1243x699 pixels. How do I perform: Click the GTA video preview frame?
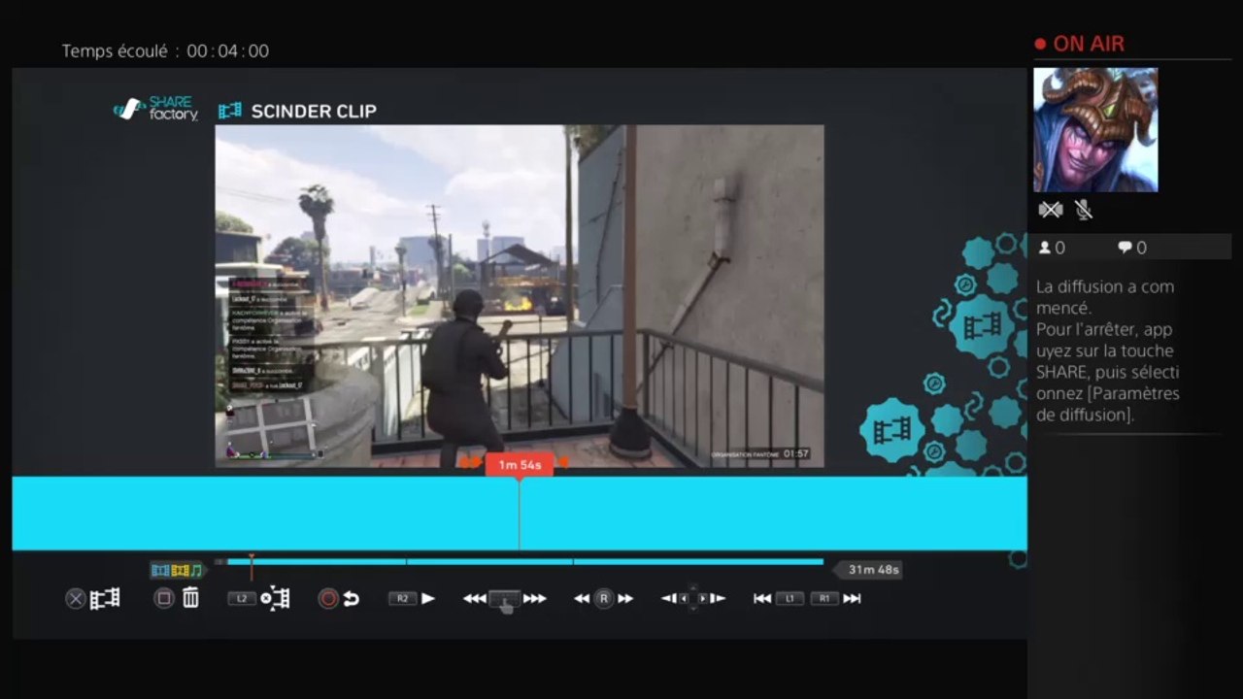click(520, 296)
